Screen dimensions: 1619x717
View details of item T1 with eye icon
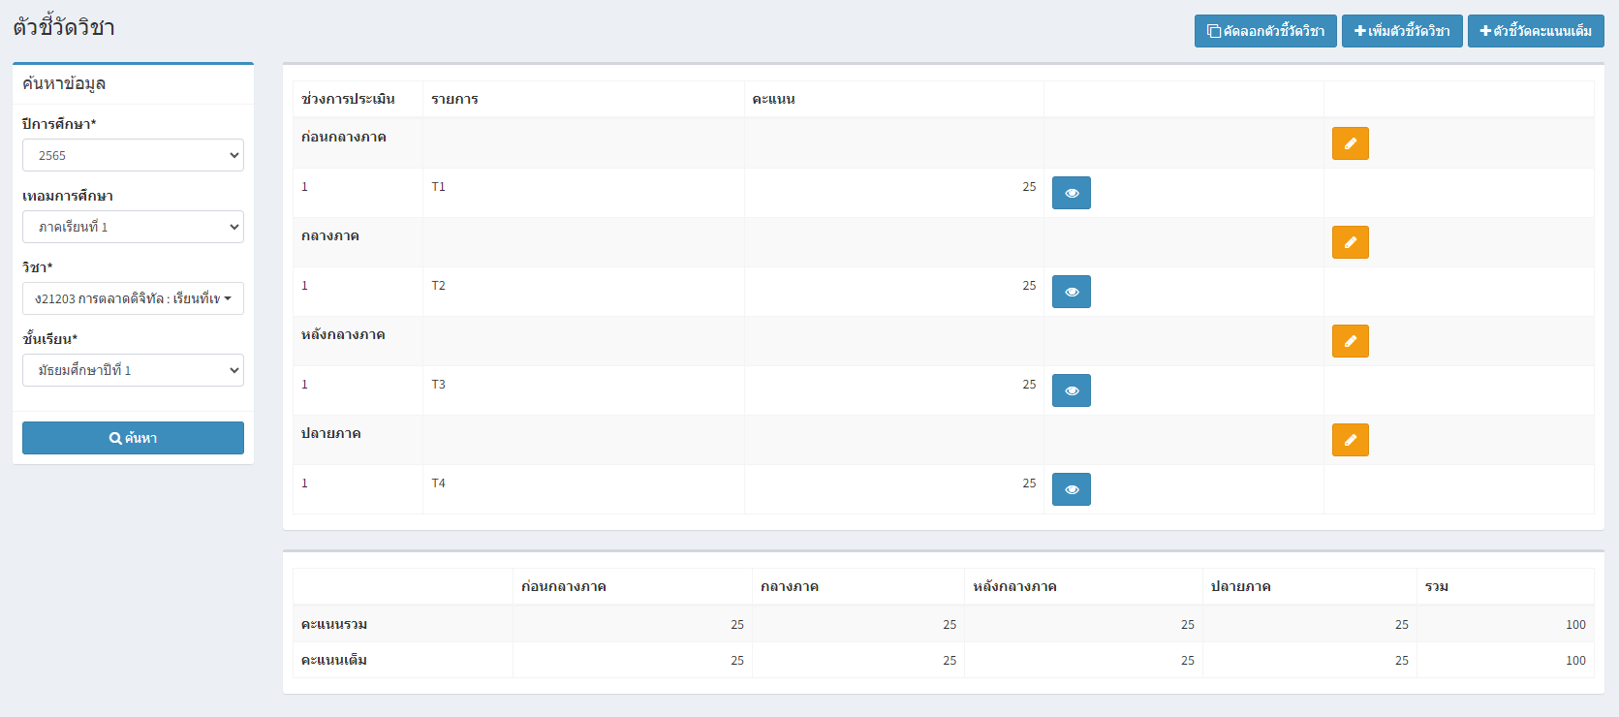tap(1071, 193)
